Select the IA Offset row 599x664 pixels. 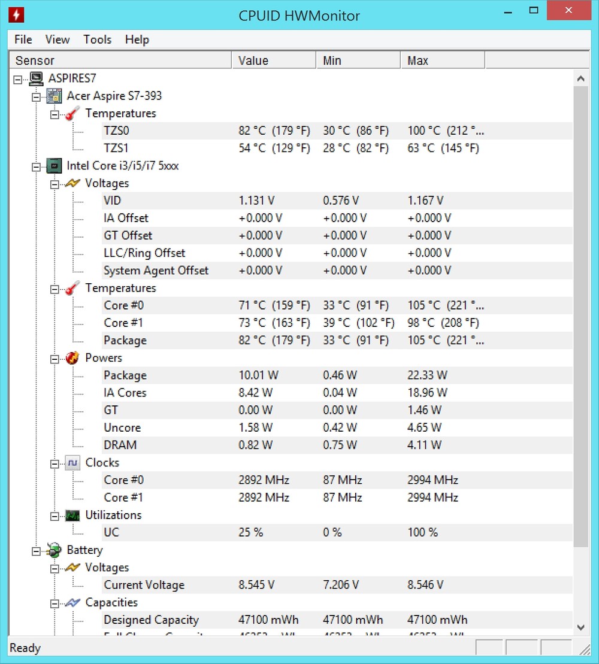click(337, 218)
